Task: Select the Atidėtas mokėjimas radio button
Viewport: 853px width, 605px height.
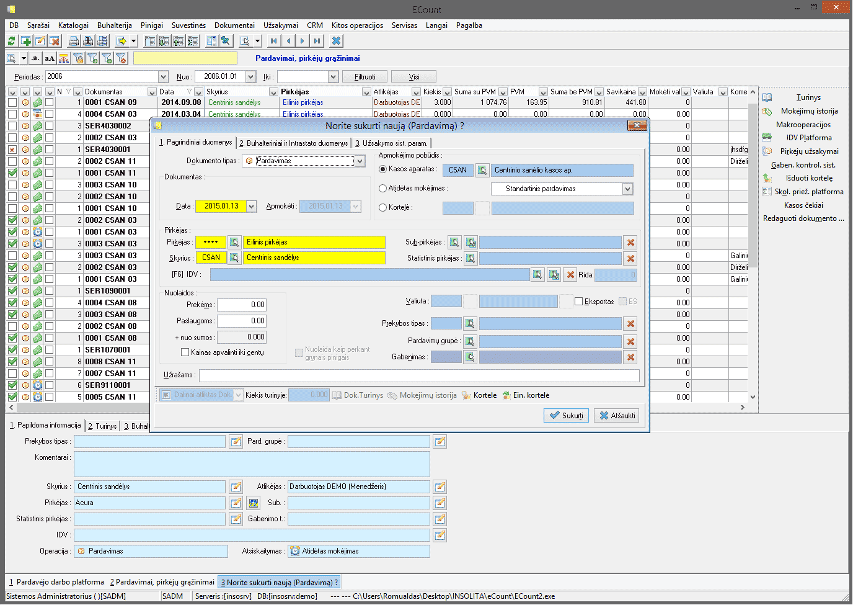Action: coord(382,188)
